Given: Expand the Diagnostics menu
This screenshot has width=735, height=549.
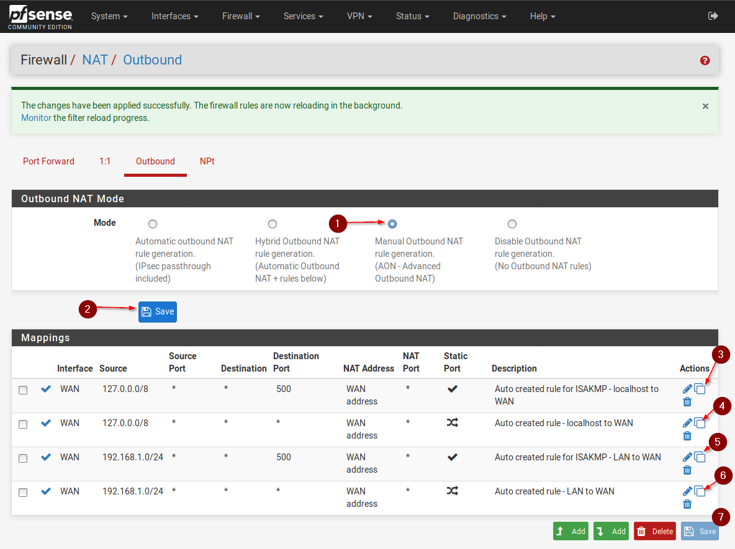Looking at the screenshot, I should tap(479, 16).
